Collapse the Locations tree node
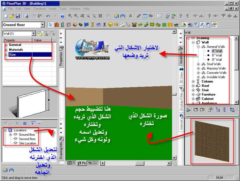240x181 pixels. pyautogui.click(x=5, y=130)
